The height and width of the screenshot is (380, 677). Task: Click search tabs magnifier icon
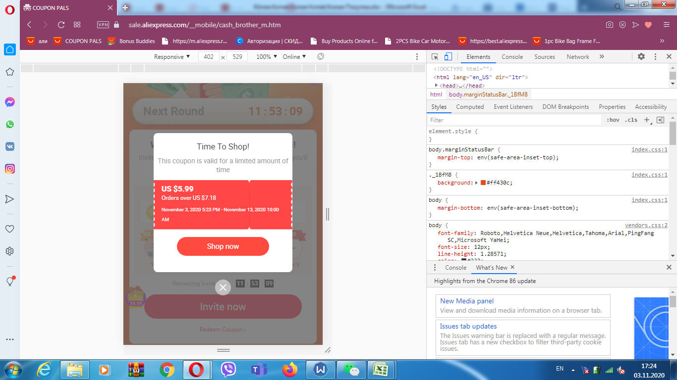pyautogui.click(x=618, y=7)
